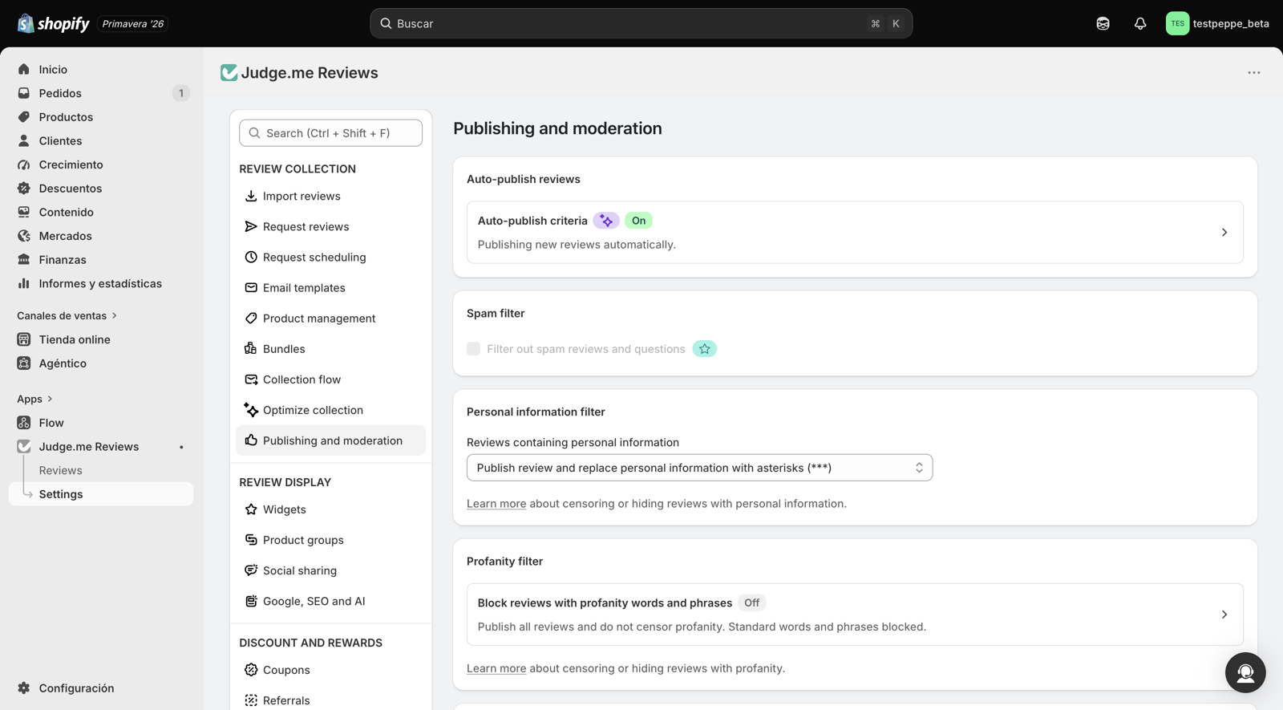Open the three-dot more actions menu

pyautogui.click(x=1253, y=73)
